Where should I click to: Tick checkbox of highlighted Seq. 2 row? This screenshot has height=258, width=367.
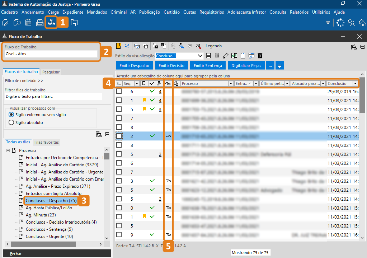[x=119, y=136]
